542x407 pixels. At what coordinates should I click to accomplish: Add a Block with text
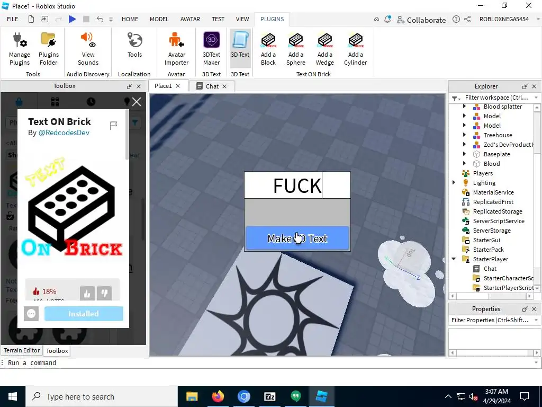tap(268, 49)
